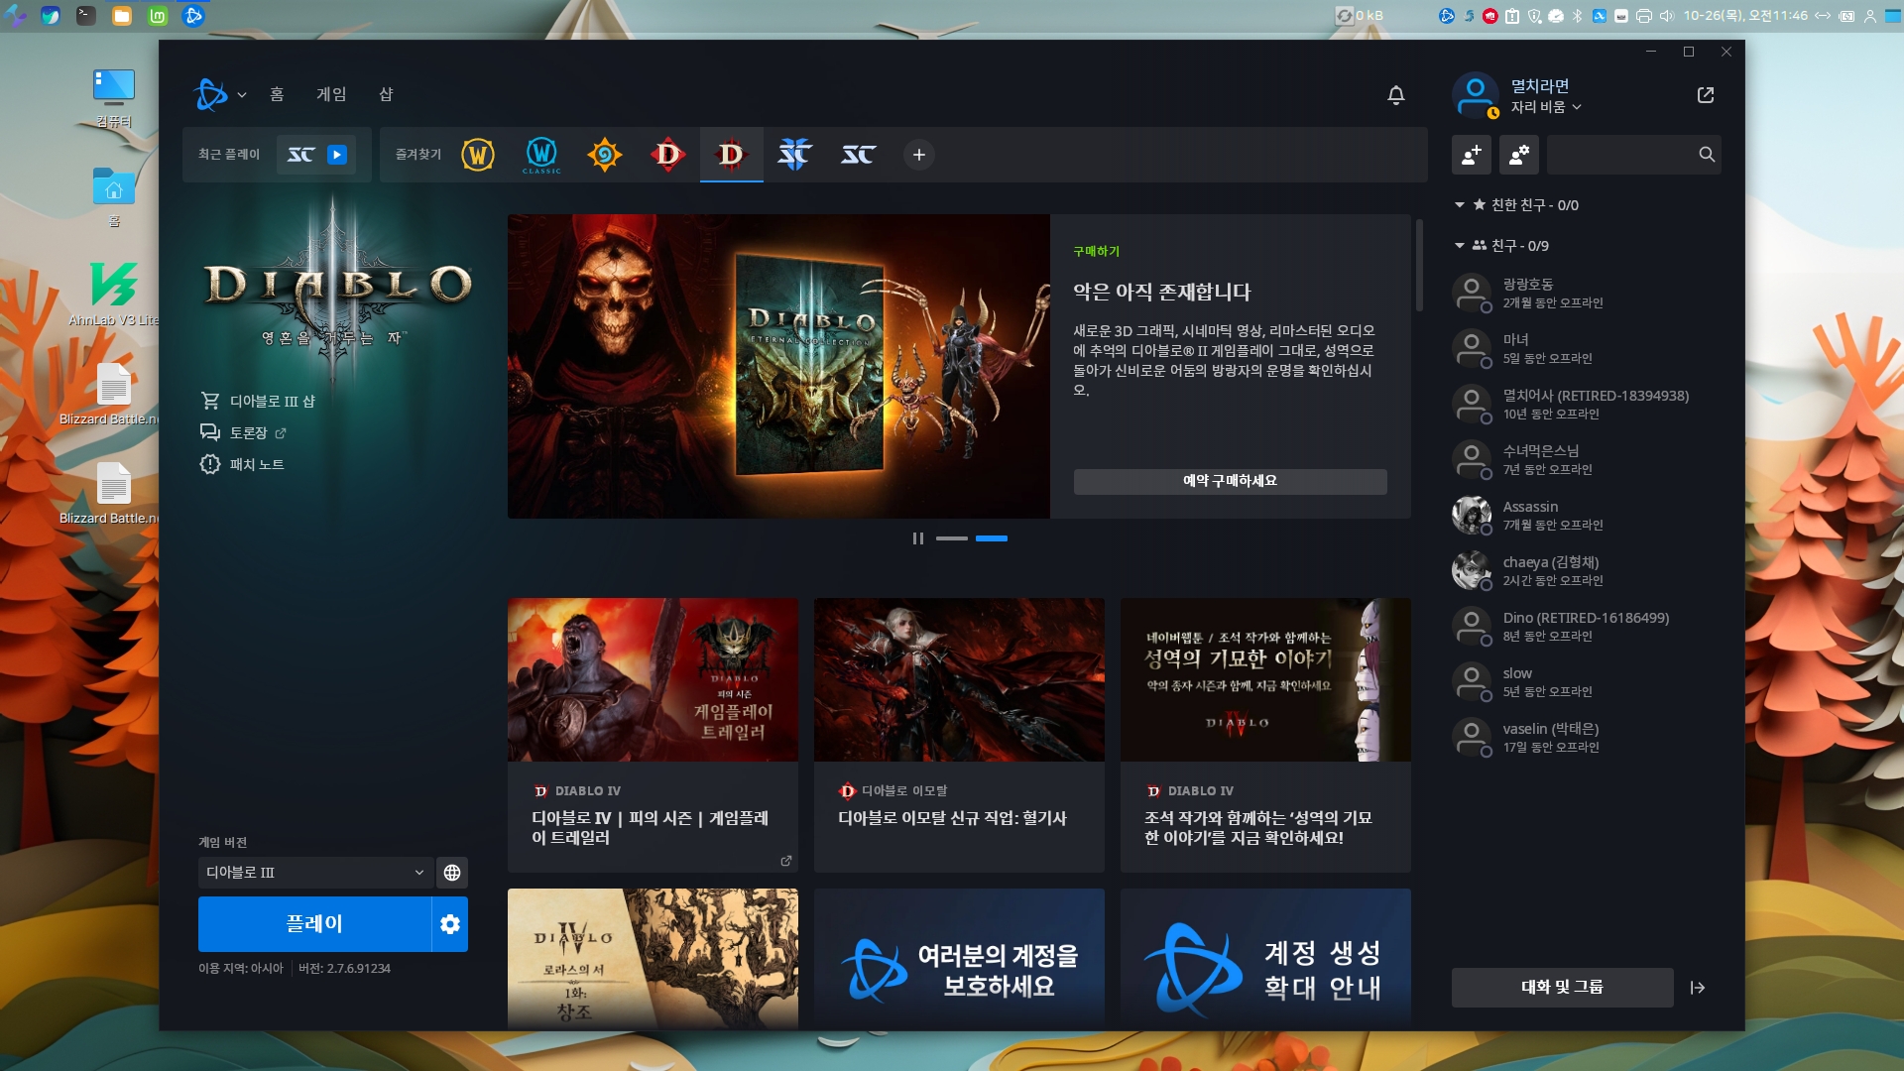The height and width of the screenshot is (1071, 1904).
Task: Click the add favorite game plus icon
Action: [919, 155]
